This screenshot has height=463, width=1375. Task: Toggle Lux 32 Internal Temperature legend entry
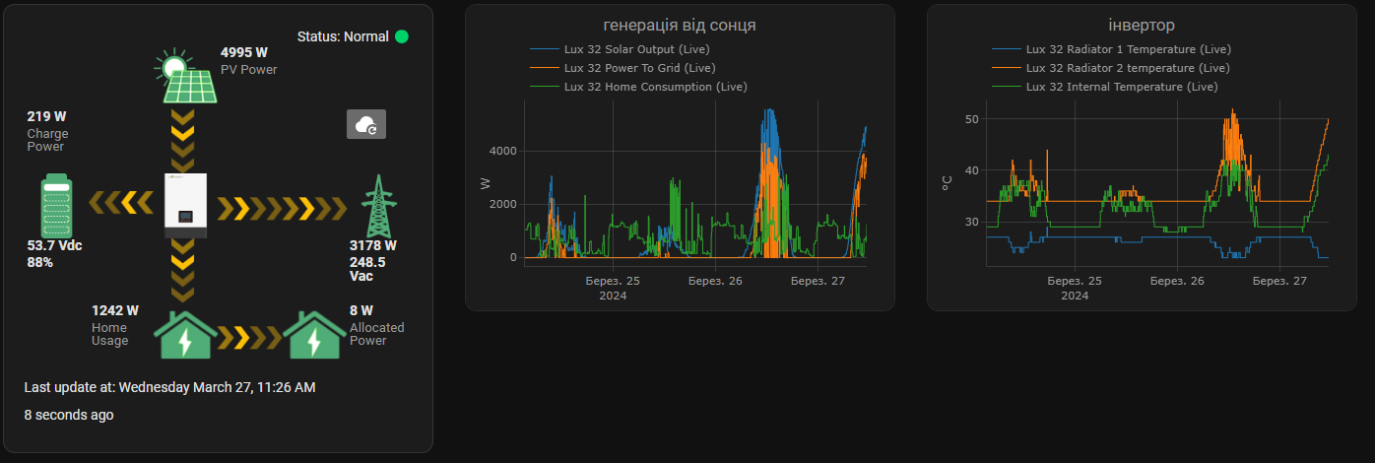pyautogui.click(x=1104, y=87)
